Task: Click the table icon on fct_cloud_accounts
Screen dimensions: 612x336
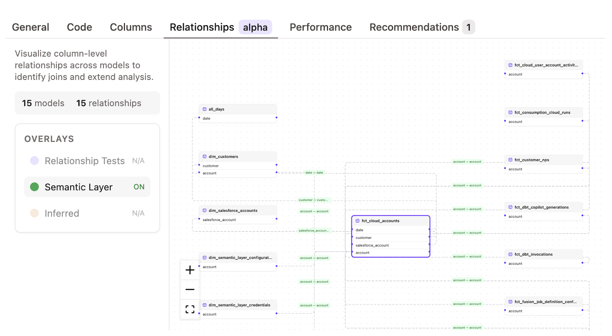Action: coord(358,220)
